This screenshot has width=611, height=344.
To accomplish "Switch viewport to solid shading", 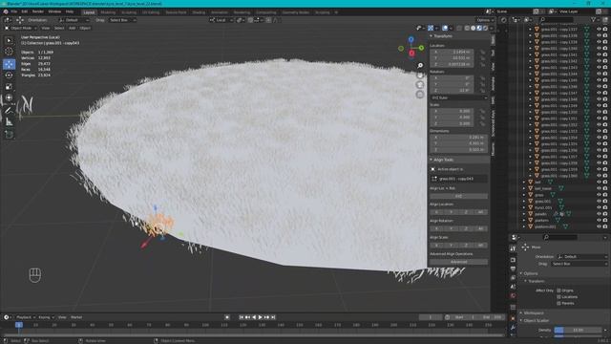I will (474, 28).
